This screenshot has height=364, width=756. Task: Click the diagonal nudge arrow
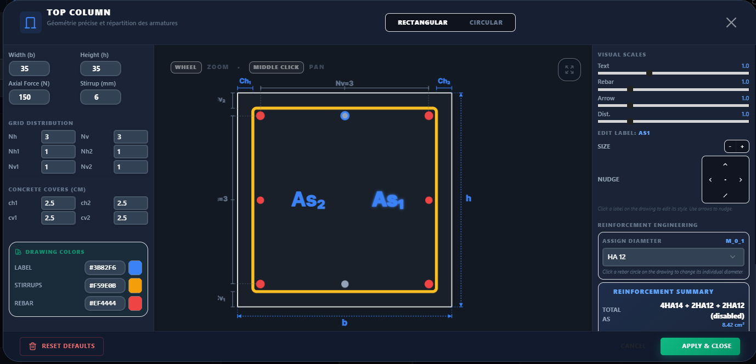(x=725, y=195)
